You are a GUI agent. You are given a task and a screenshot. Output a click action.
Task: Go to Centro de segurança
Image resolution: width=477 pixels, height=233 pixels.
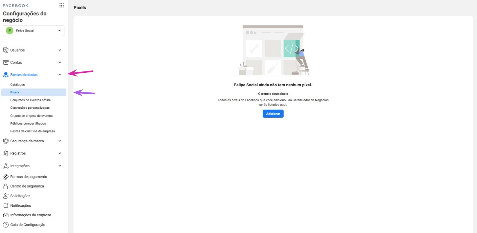pyautogui.click(x=27, y=186)
